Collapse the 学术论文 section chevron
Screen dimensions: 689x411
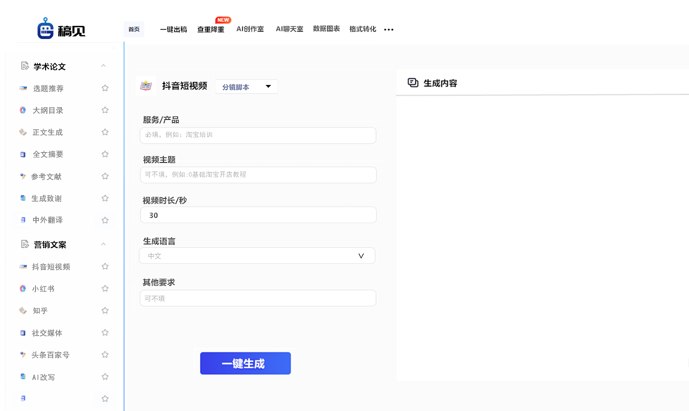(103, 65)
